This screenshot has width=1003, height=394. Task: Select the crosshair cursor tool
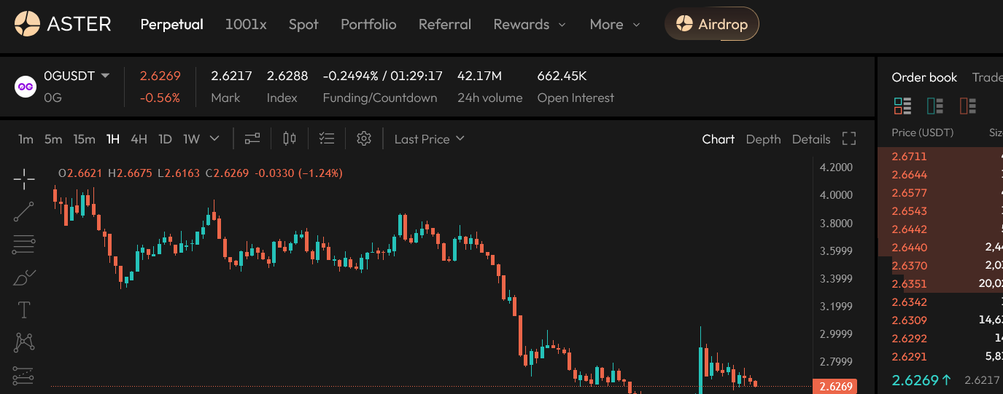point(24,178)
